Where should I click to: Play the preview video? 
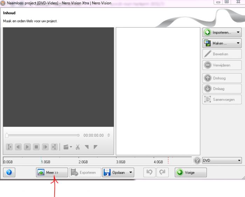pyautogui.click(x=27, y=147)
